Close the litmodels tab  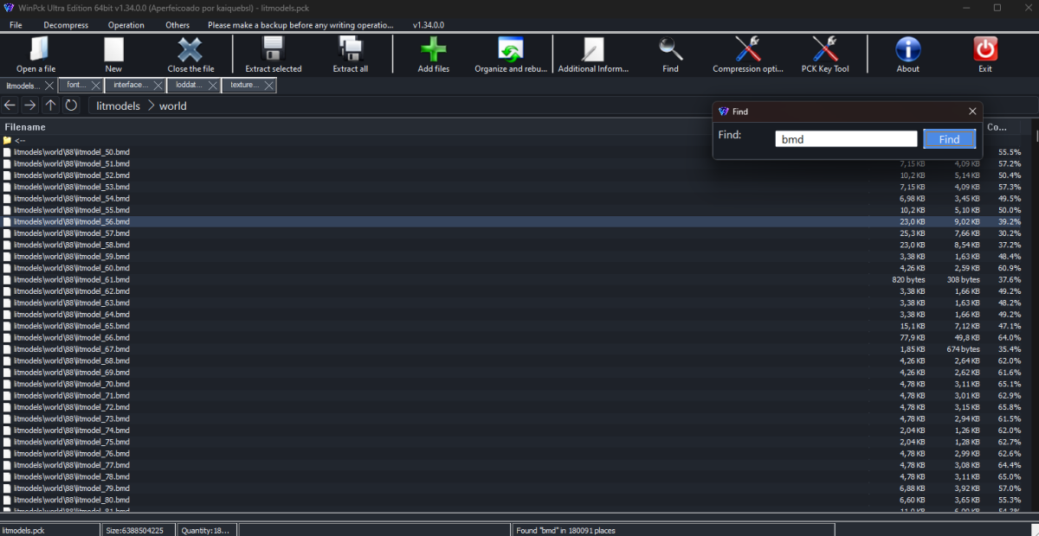[48, 86]
